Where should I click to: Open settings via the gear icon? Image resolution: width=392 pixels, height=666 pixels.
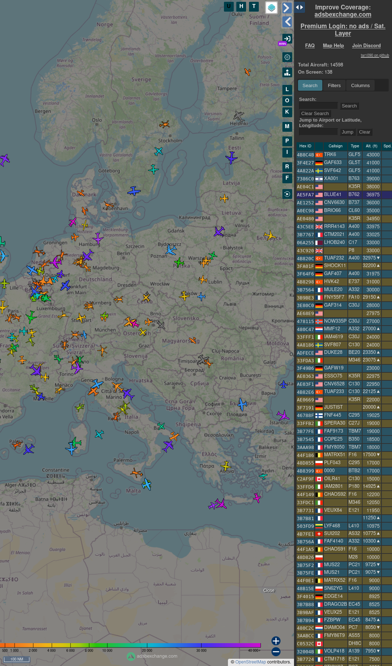coord(287,57)
